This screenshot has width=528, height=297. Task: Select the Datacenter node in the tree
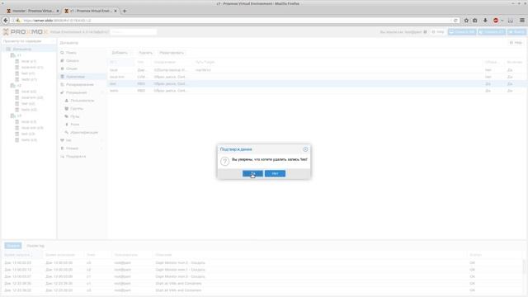(x=22, y=49)
